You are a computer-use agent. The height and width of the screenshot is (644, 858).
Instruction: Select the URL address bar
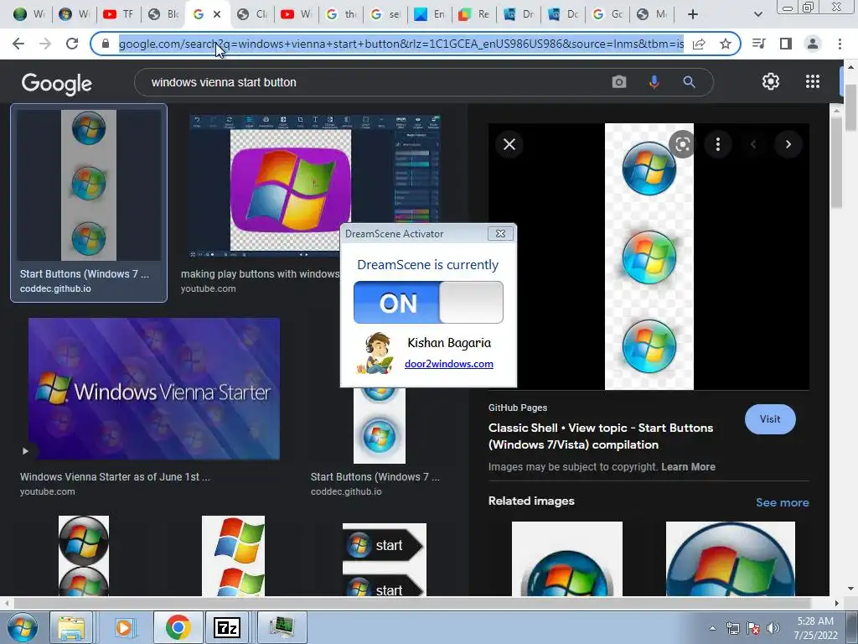401,44
